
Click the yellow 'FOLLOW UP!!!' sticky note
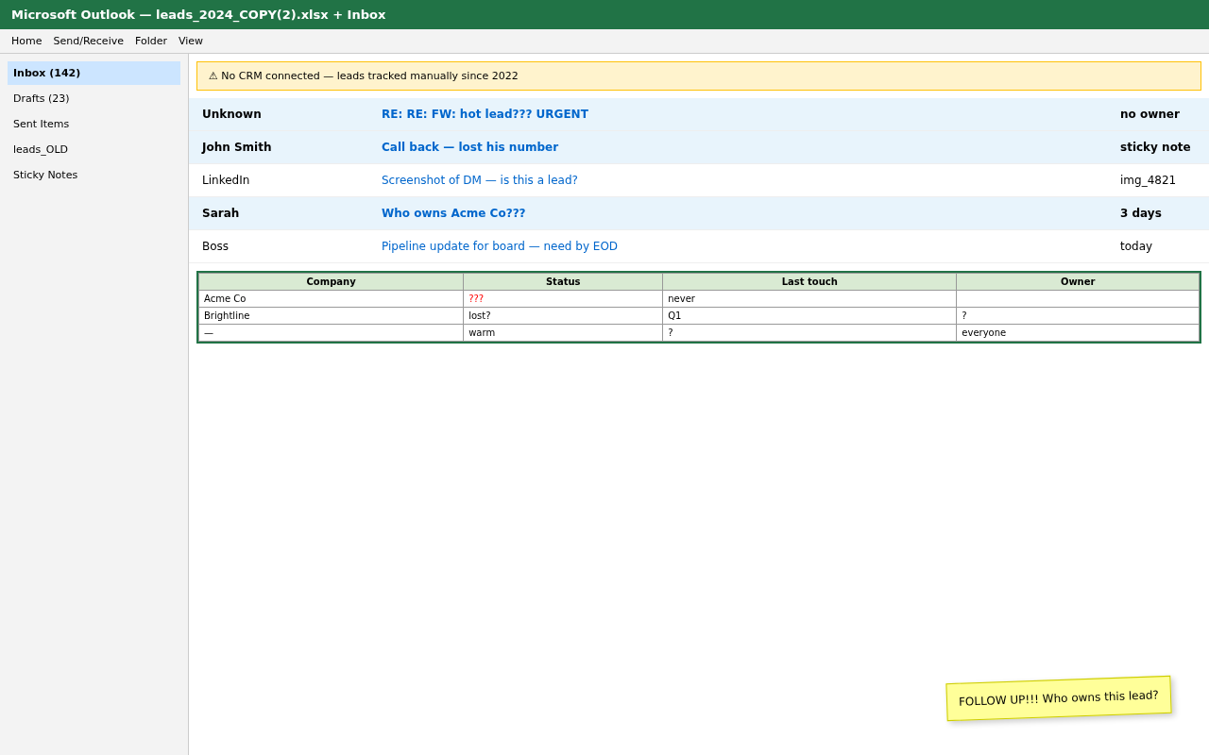pyautogui.click(x=1059, y=698)
